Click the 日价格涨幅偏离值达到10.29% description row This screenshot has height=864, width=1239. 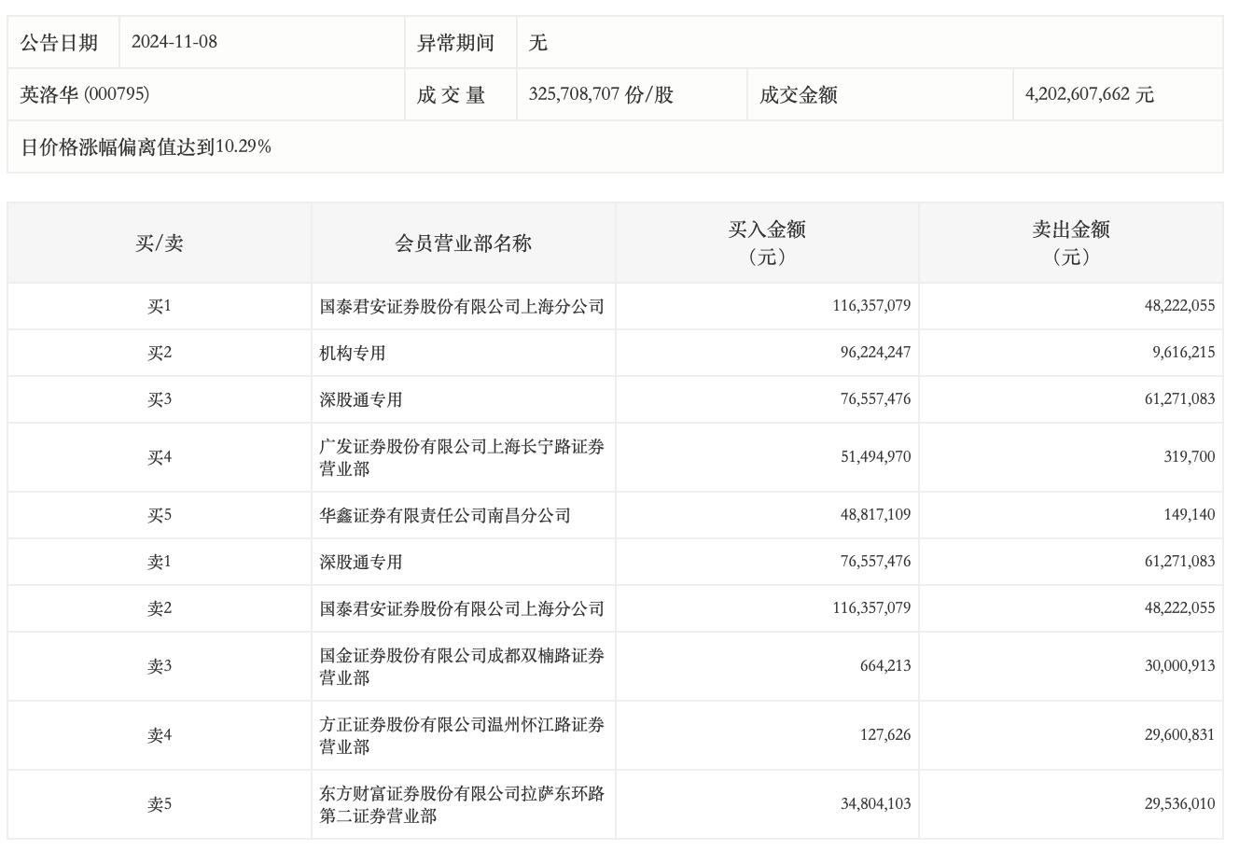pyautogui.click(x=146, y=146)
